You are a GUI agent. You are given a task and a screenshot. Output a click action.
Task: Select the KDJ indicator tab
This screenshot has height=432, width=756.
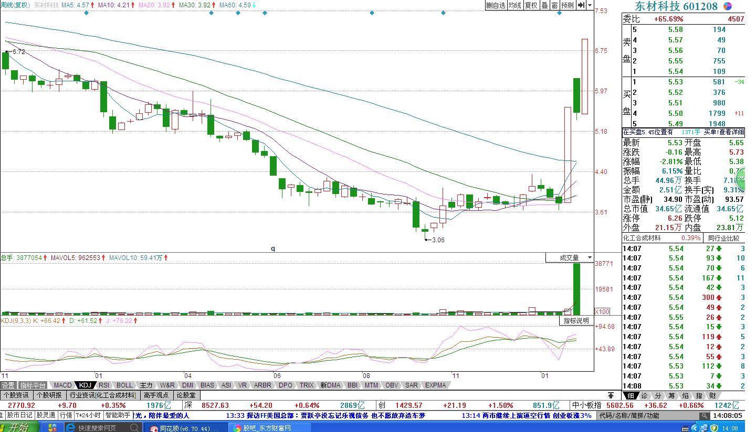(85, 385)
